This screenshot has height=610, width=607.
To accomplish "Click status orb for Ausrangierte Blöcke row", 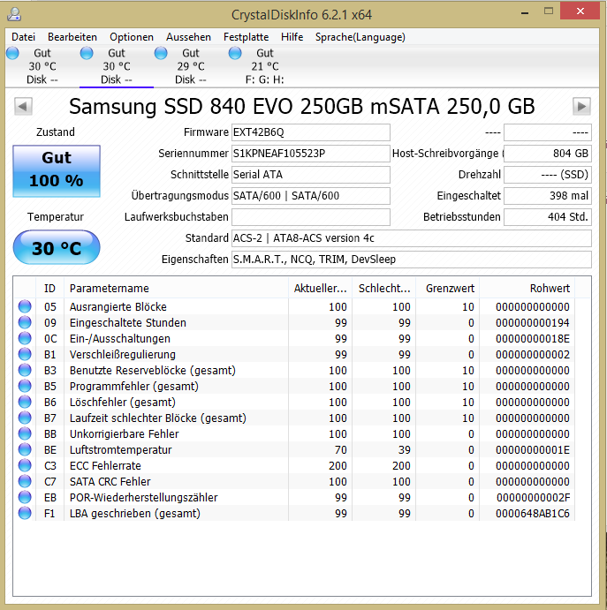I will click(25, 306).
